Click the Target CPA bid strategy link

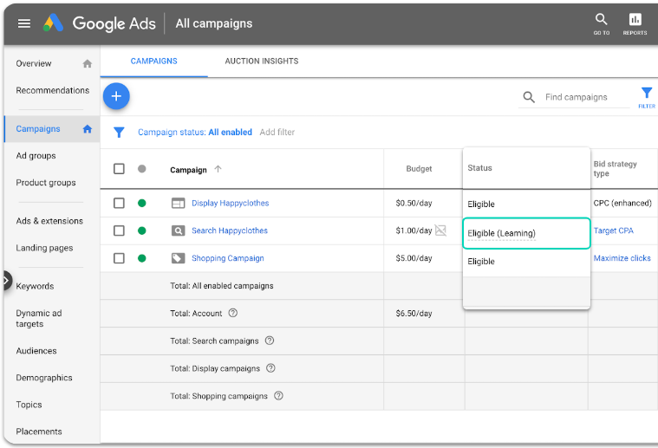coord(613,230)
